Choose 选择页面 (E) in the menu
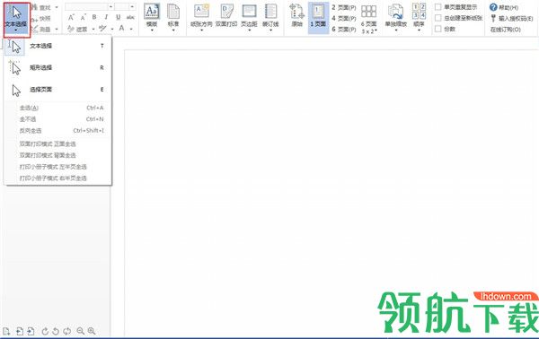 tap(57, 90)
